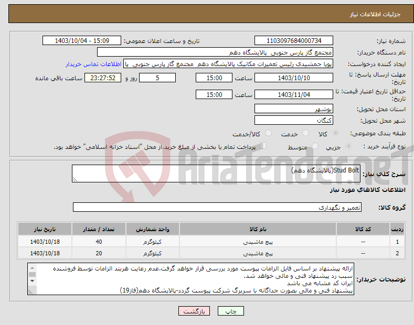Click the چاپ print button
Image resolution: width=414 pixels, height=325 pixels.
pos(231,311)
